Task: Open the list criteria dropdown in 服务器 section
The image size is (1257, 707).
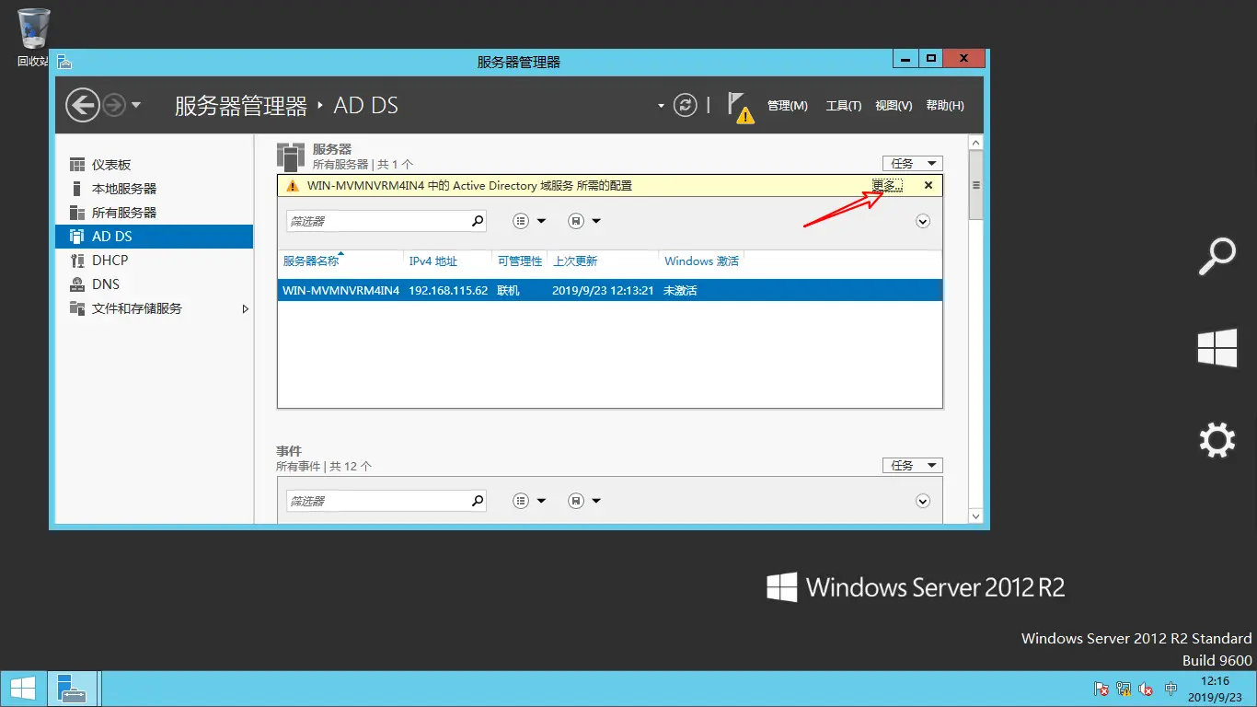Action: (x=529, y=221)
